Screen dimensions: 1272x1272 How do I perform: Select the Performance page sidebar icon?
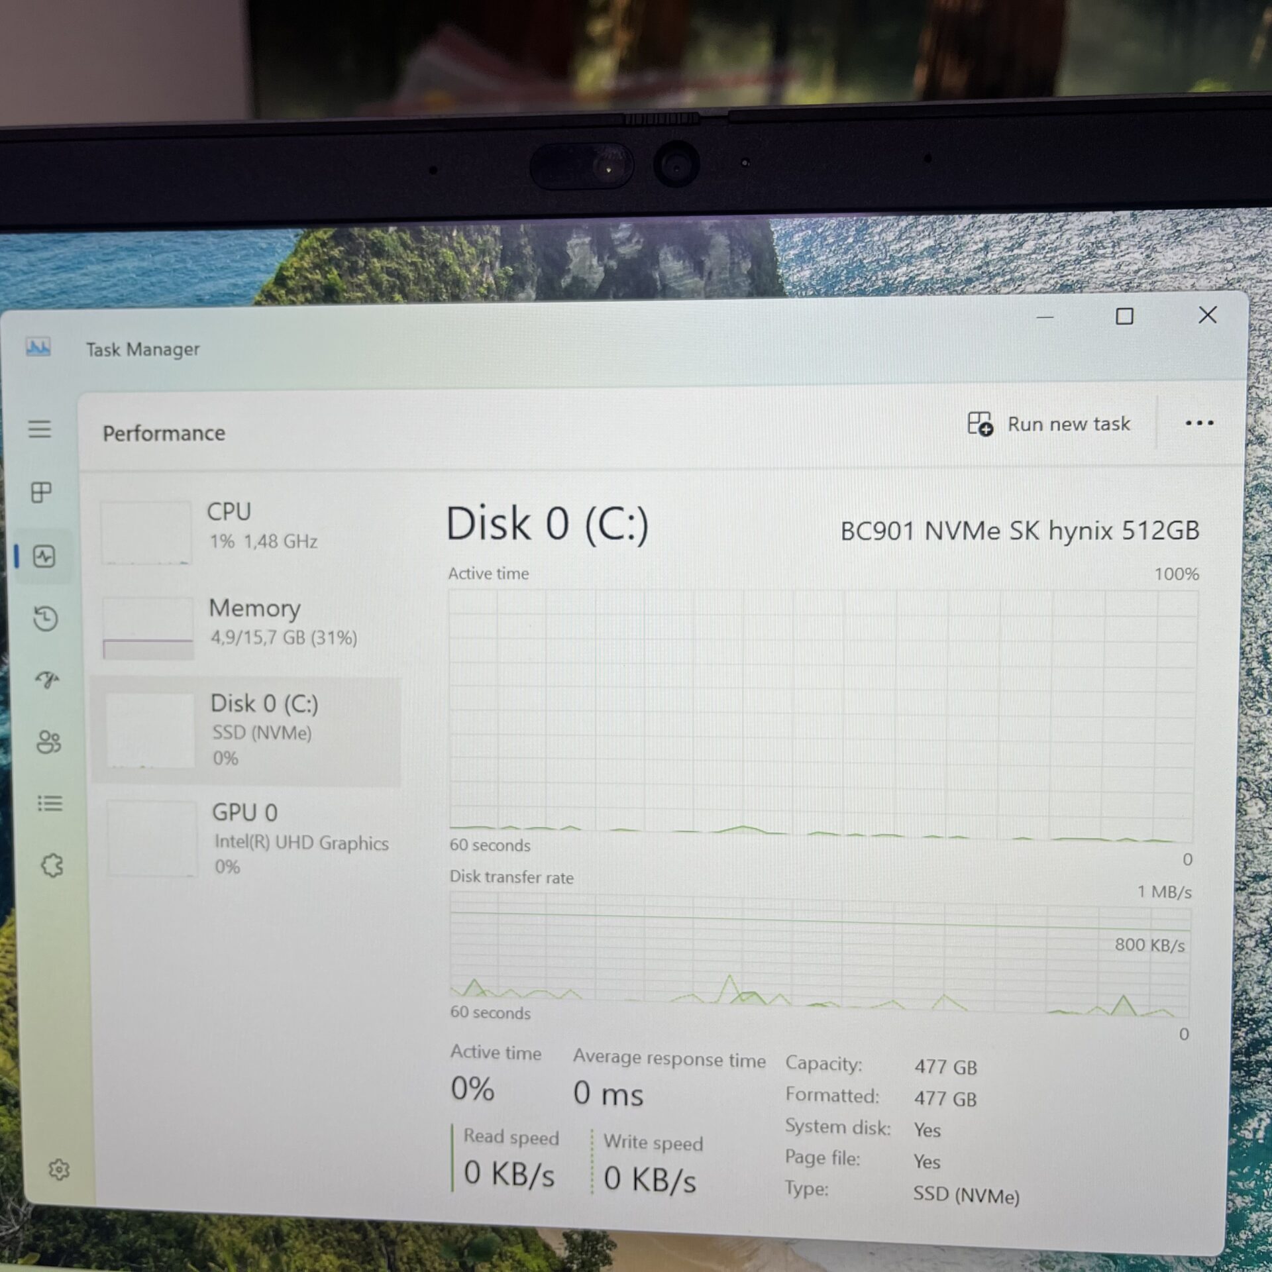[x=44, y=556]
